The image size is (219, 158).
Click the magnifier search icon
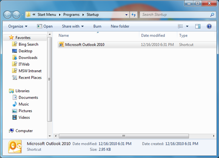point(212,15)
